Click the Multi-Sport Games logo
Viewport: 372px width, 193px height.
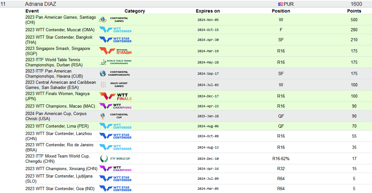[114, 85]
